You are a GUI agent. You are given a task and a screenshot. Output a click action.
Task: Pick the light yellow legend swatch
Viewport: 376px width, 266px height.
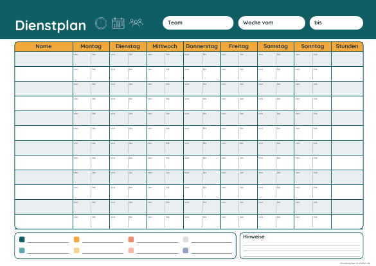pyautogui.click(x=76, y=251)
